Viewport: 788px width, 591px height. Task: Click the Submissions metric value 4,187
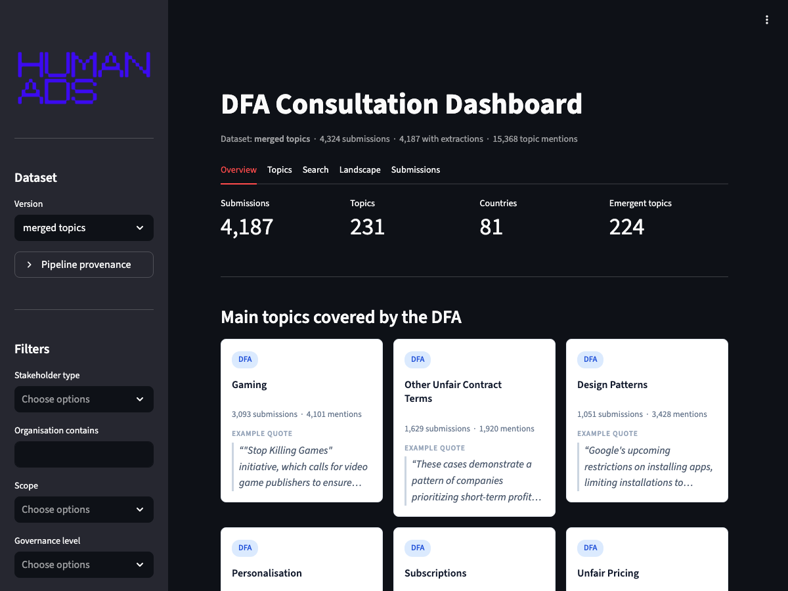tap(247, 227)
